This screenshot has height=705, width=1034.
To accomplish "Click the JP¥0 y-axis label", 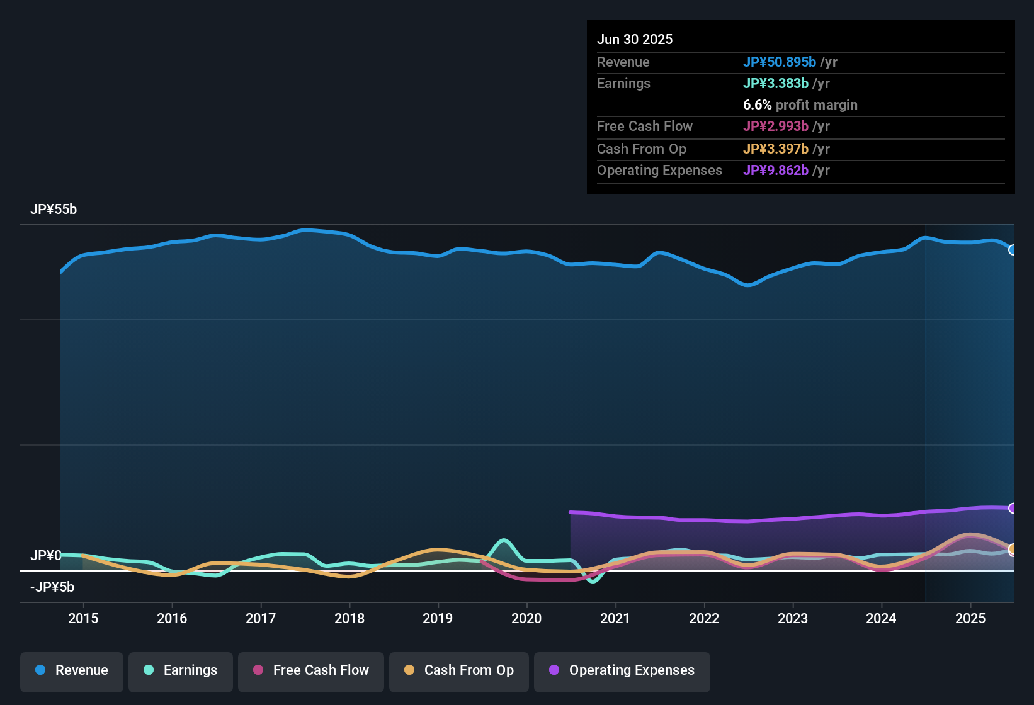I will coord(46,555).
